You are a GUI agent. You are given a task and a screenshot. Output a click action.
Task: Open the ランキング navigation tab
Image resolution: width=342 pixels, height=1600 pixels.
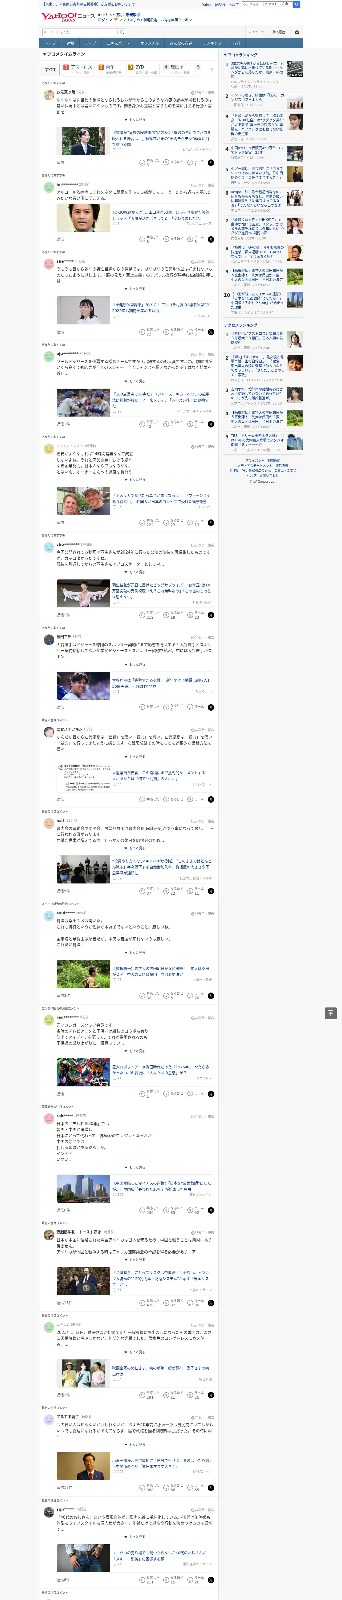pos(212,43)
